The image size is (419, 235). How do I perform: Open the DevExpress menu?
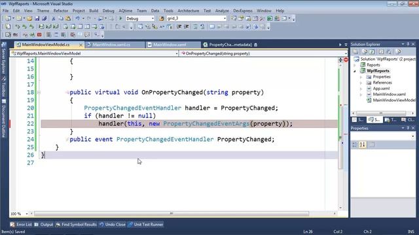coord(243,10)
